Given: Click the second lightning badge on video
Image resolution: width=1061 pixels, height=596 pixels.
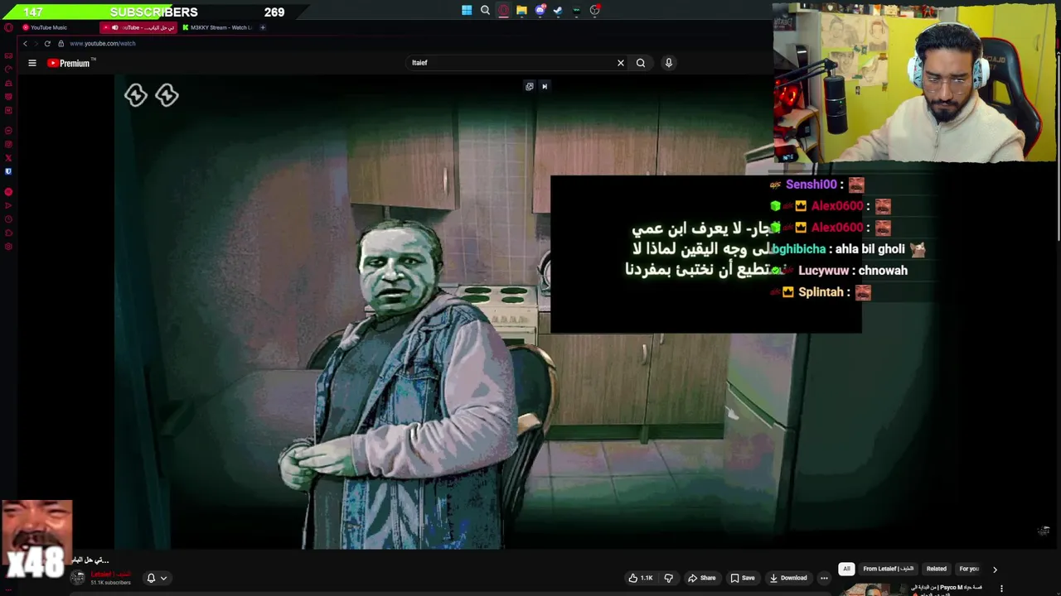Looking at the screenshot, I should point(167,95).
